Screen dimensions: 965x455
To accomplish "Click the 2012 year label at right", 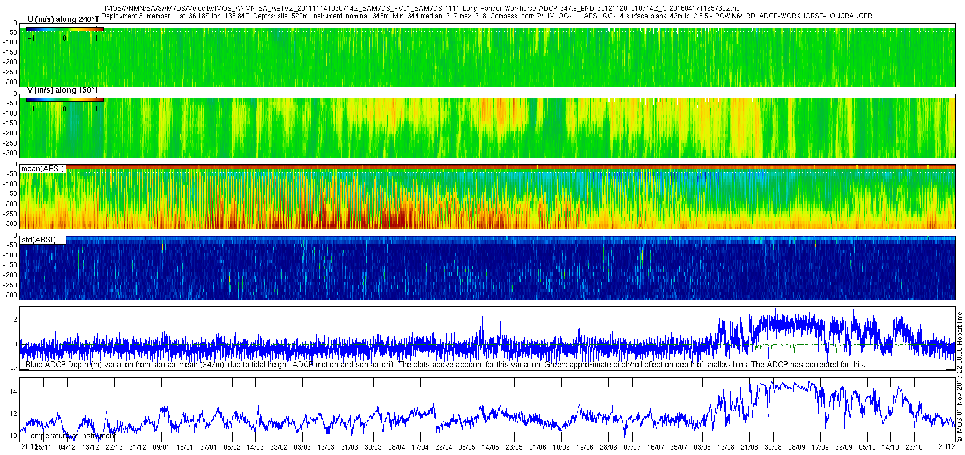I will (947, 446).
